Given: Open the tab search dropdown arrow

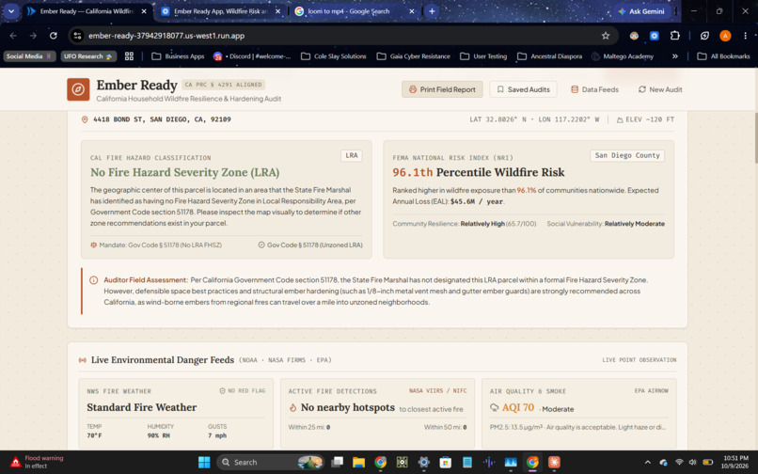Looking at the screenshot, I should point(11,11).
